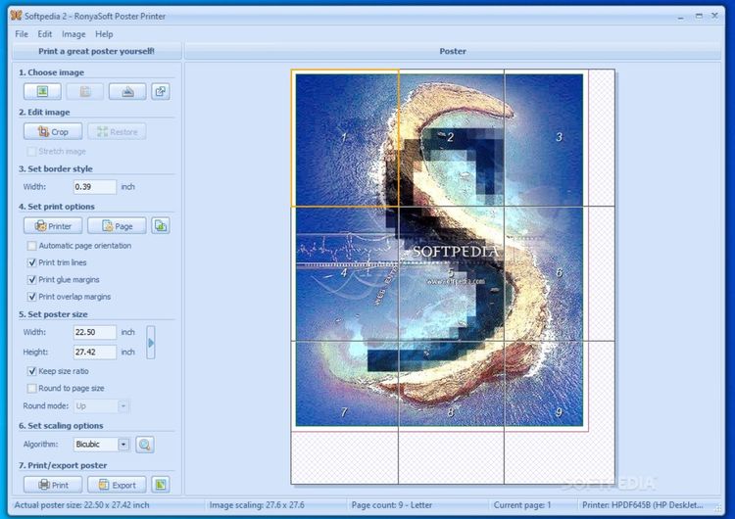735x519 pixels.
Task: Click the 'Poster' panel header
Action: point(453,51)
